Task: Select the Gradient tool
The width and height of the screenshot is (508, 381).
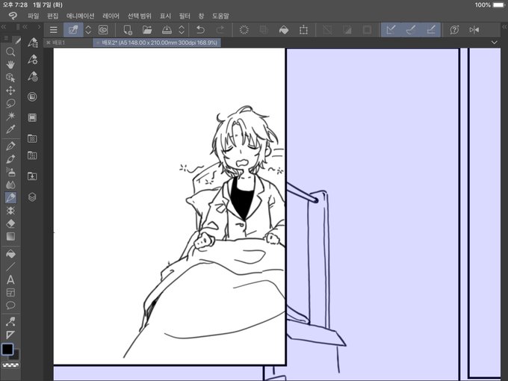Action: coord(10,237)
